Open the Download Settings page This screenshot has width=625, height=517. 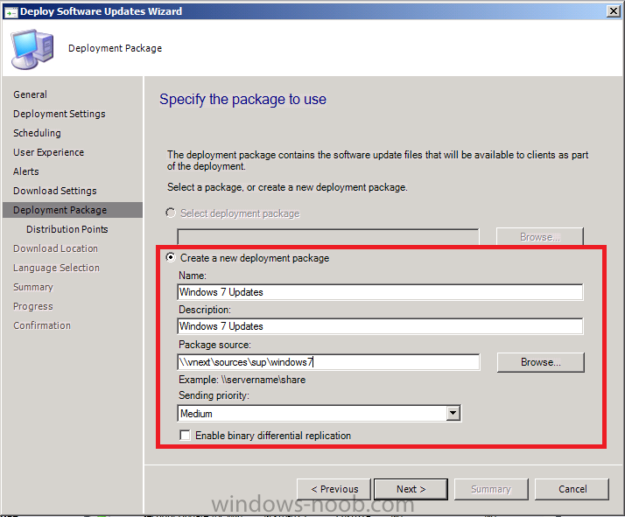54,191
